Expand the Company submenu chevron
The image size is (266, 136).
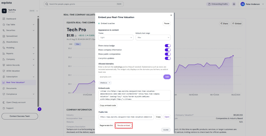(33, 59)
